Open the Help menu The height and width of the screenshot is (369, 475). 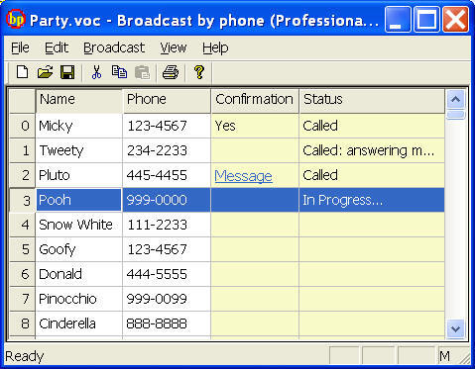tap(215, 47)
